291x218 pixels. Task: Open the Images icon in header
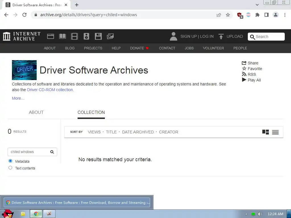tap(110, 36)
